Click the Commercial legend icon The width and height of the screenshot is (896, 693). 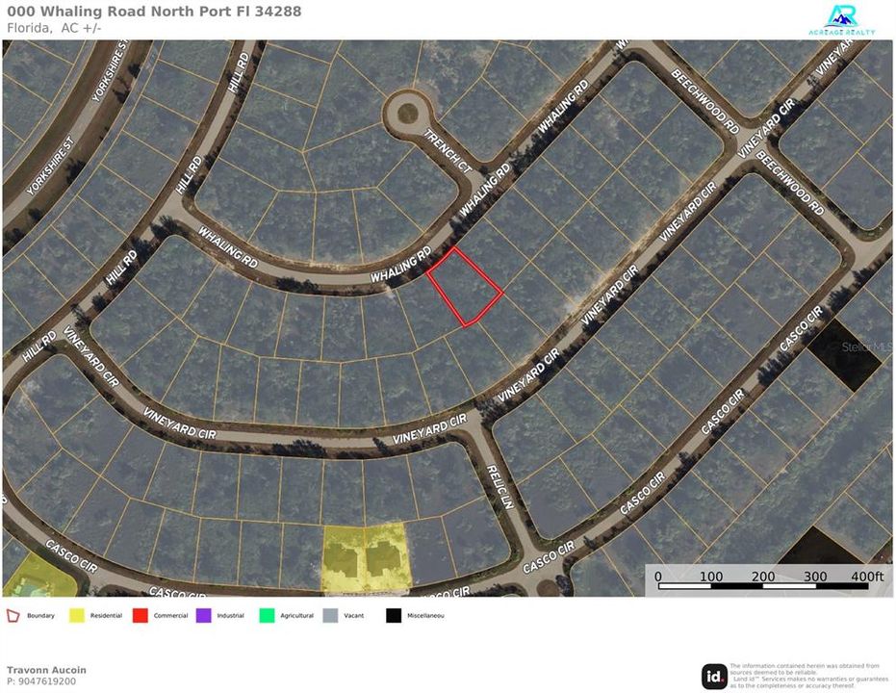tap(140, 615)
